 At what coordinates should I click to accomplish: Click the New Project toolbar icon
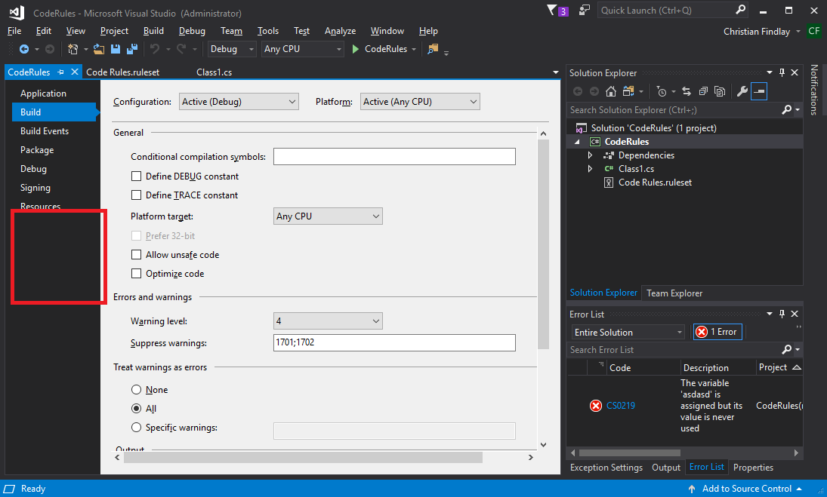pos(73,49)
